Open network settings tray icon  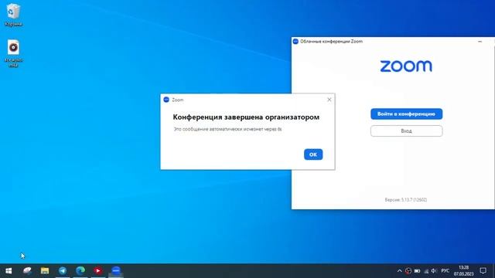point(426,271)
